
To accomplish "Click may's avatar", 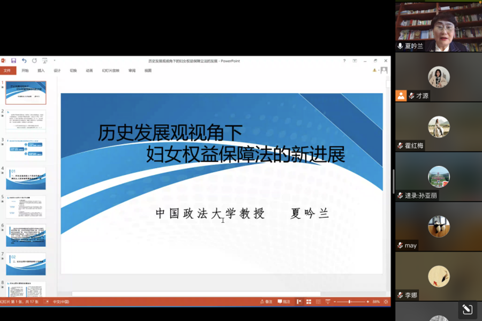I will pos(439,227).
